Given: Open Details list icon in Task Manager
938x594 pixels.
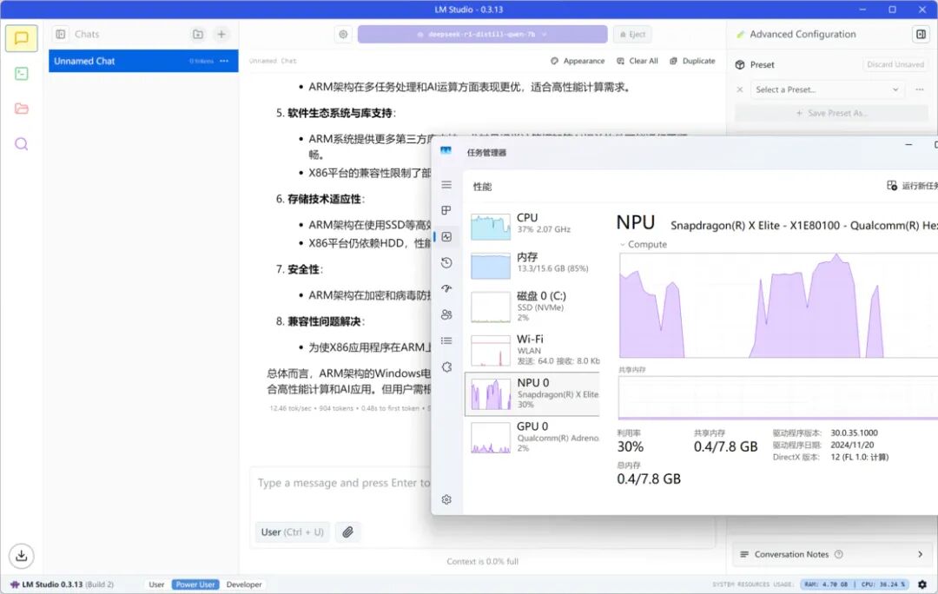Looking at the screenshot, I should pyautogui.click(x=446, y=341).
